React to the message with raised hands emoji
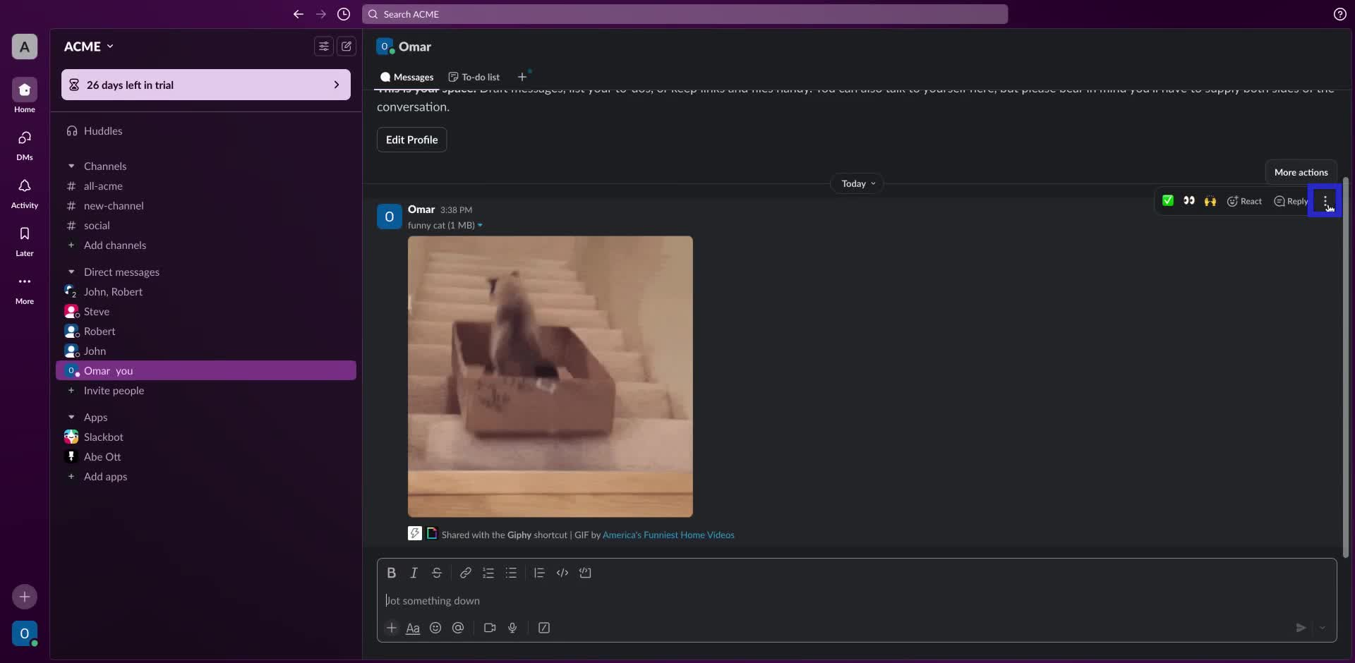The image size is (1355, 663). [x=1210, y=201]
